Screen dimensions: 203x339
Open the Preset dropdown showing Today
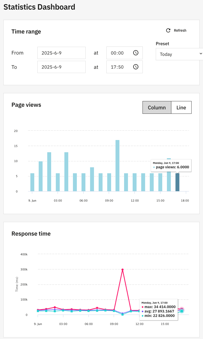(x=179, y=54)
